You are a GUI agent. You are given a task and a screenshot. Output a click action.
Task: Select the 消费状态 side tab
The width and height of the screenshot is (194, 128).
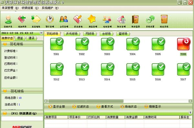tap(7, 38)
